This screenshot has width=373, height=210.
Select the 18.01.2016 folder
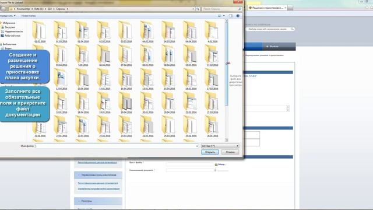pos(61,103)
